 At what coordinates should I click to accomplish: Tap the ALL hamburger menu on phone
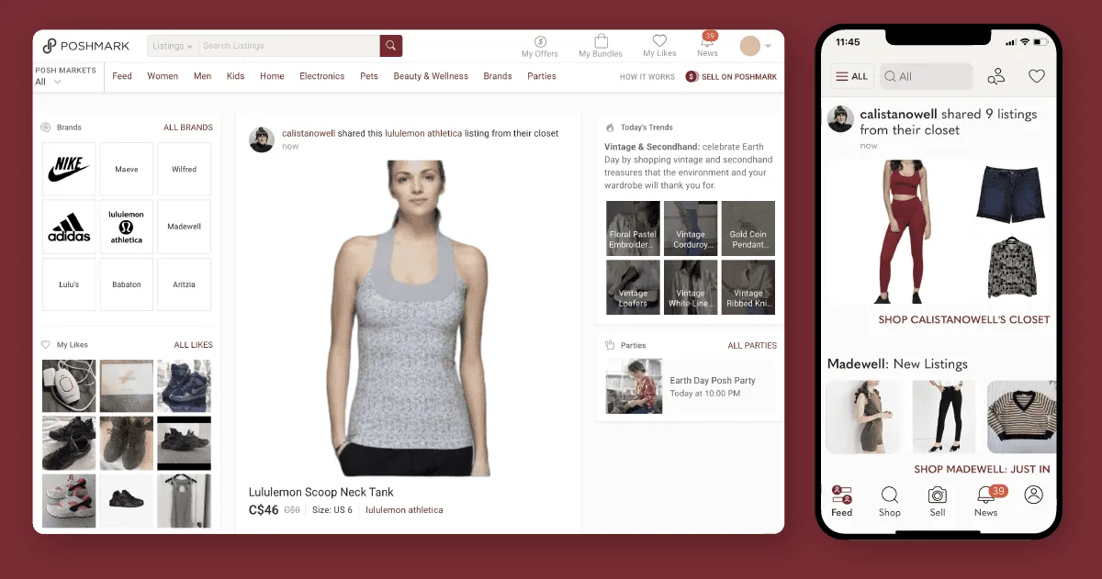coord(851,76)
